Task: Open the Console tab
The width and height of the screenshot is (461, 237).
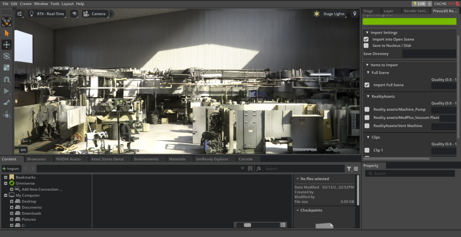Action: [x=246, y=159]
